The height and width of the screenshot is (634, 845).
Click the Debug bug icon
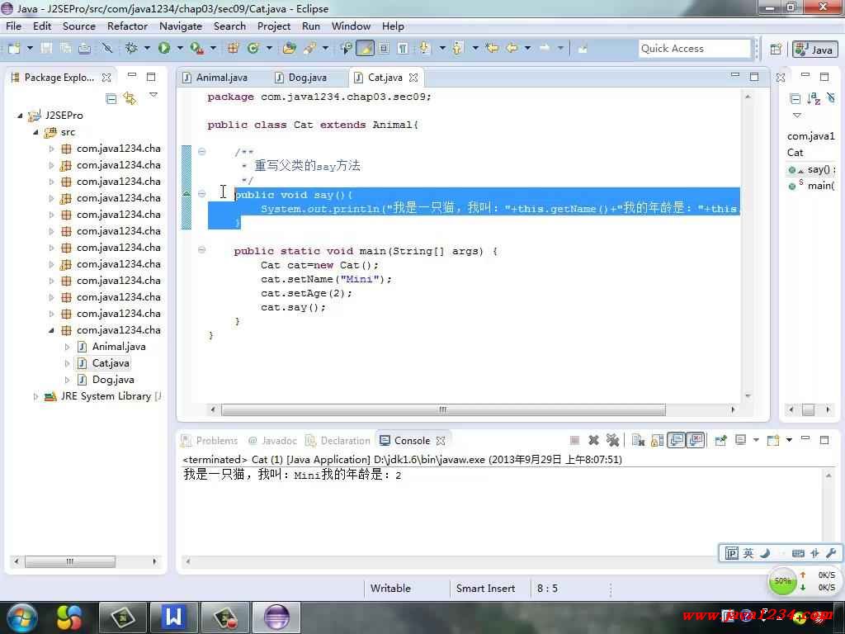coord(131,48)
